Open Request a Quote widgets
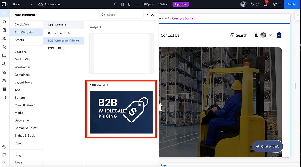The height and width of the screenshot is (167, 301). [x=64, y=33]
